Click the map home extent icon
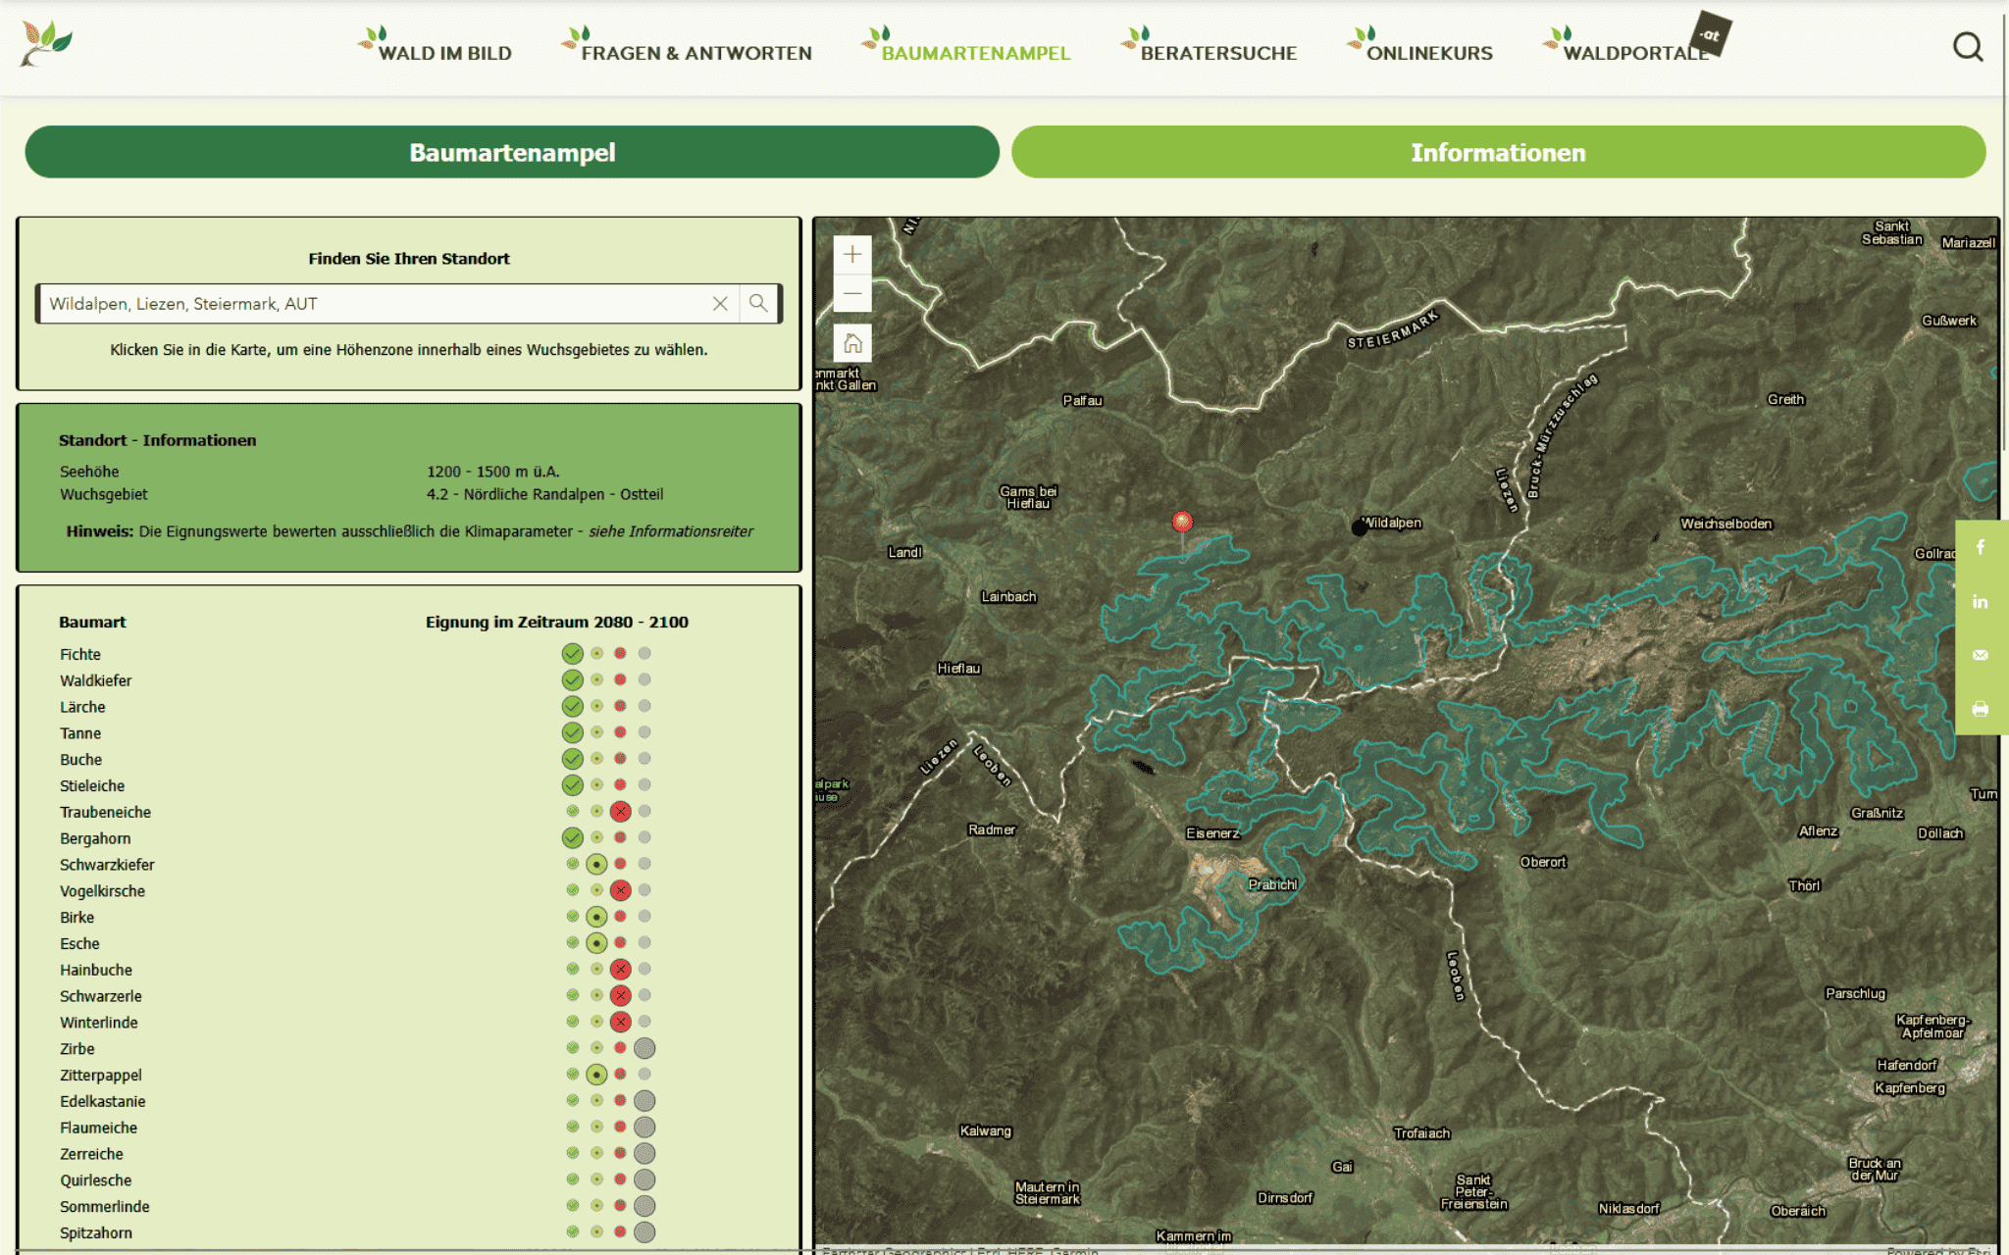This screenshot has height=1255, width=2009. pyautogui.click(x=851, y=343)
